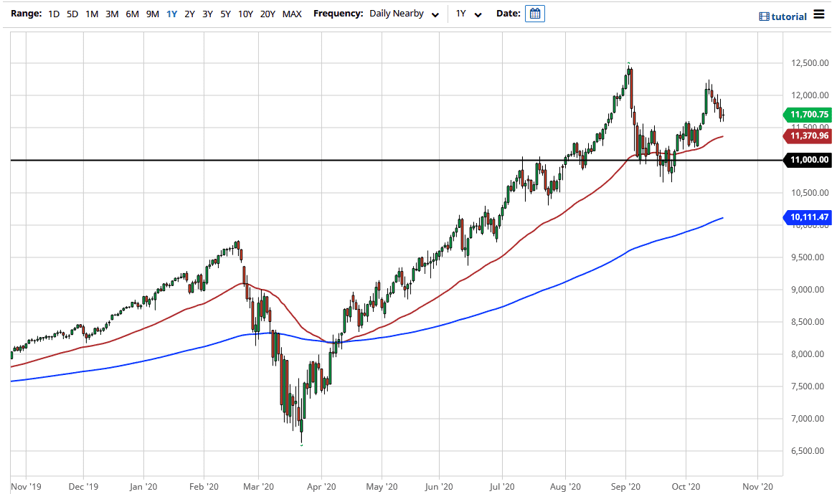
Task: Click the green 11,700.75 price label
Action: pos(810,114)
